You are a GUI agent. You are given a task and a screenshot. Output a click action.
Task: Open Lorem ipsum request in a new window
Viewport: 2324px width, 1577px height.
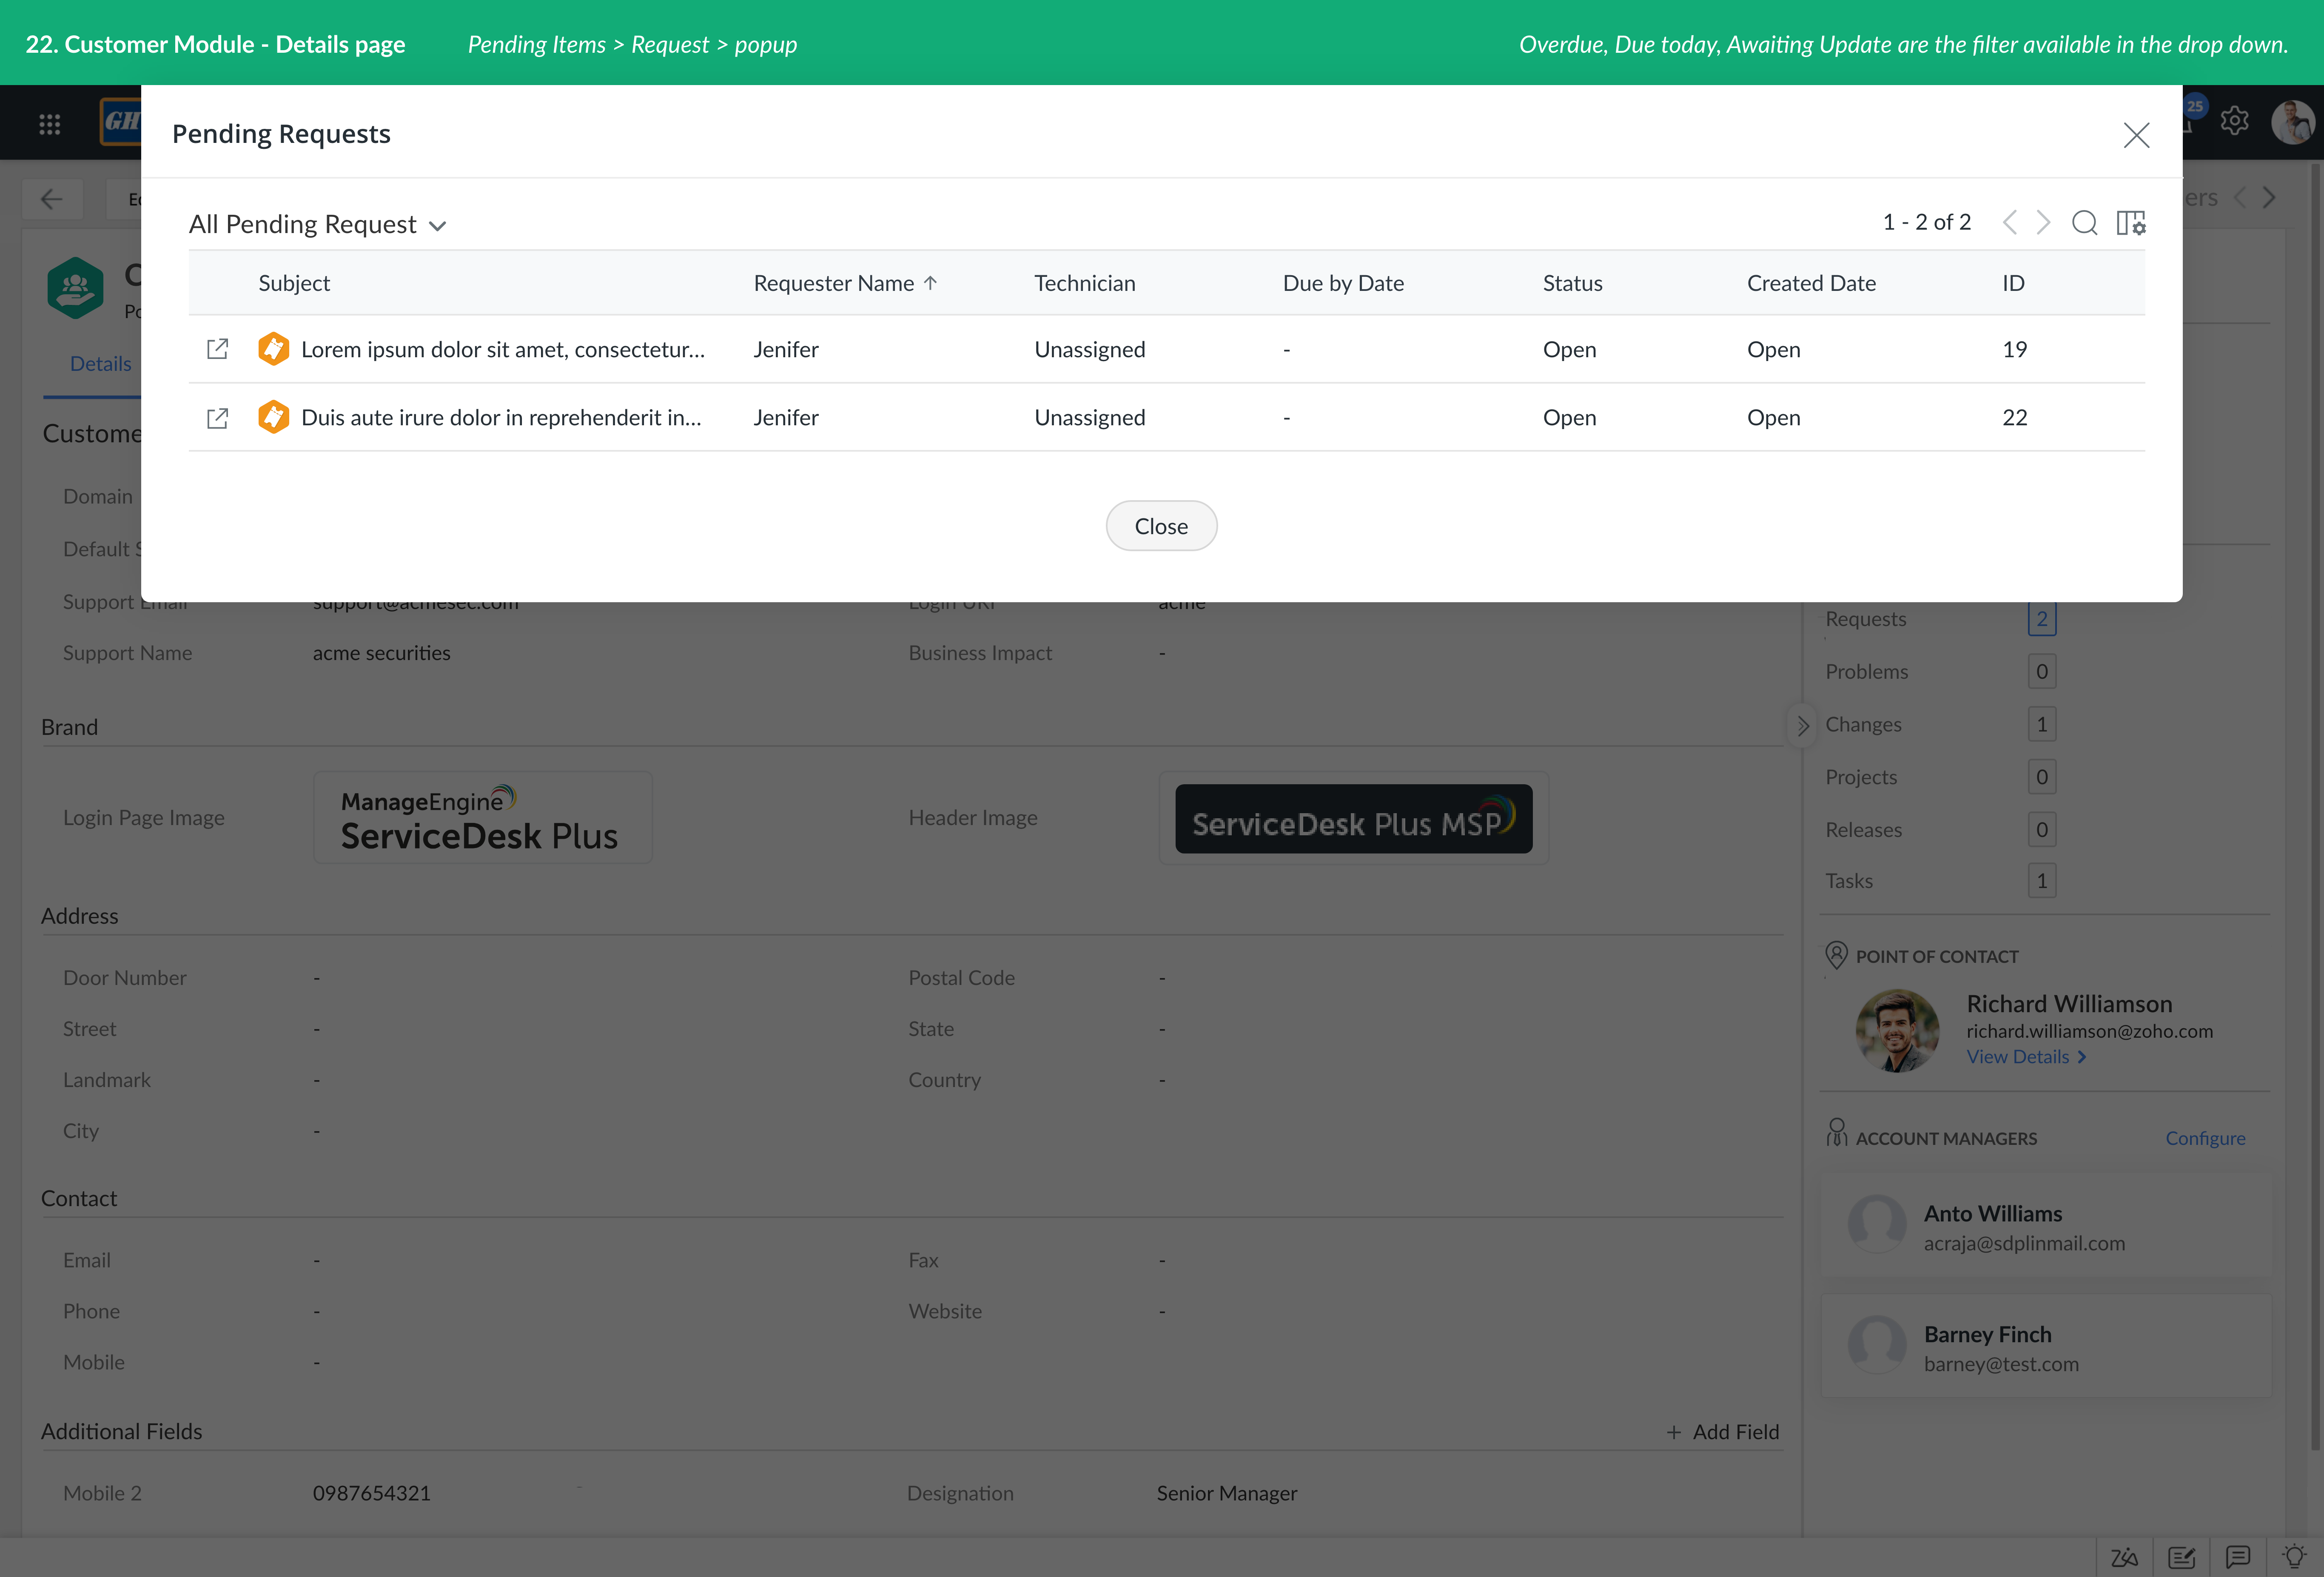click(217, 349)
